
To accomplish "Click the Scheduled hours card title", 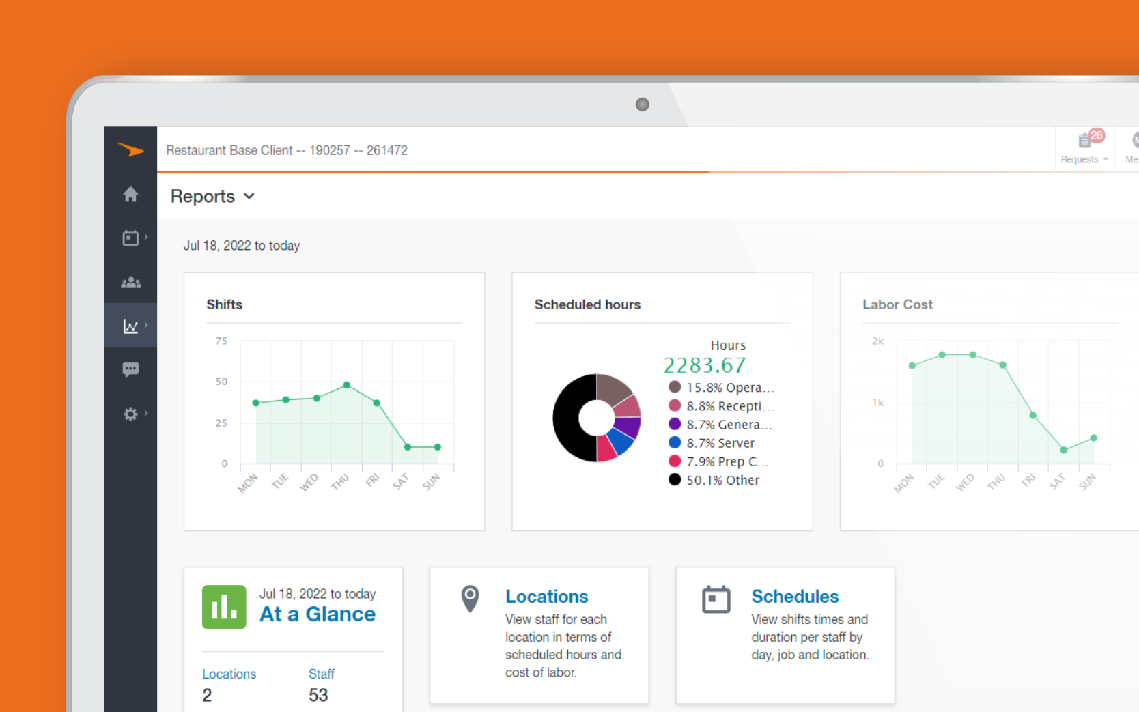I will click(x=587, y=304).
